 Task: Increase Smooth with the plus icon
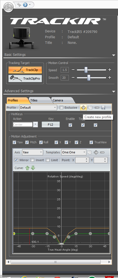click(x=110, y=77)
